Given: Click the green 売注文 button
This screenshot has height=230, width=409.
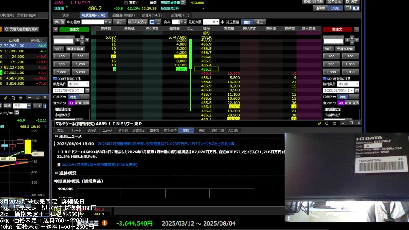Looking at the screenshot, I should pos(74,29).
